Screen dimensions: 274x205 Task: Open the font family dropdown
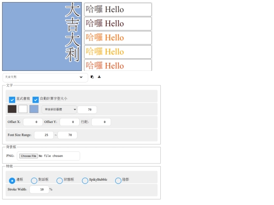tap(59, 109)
